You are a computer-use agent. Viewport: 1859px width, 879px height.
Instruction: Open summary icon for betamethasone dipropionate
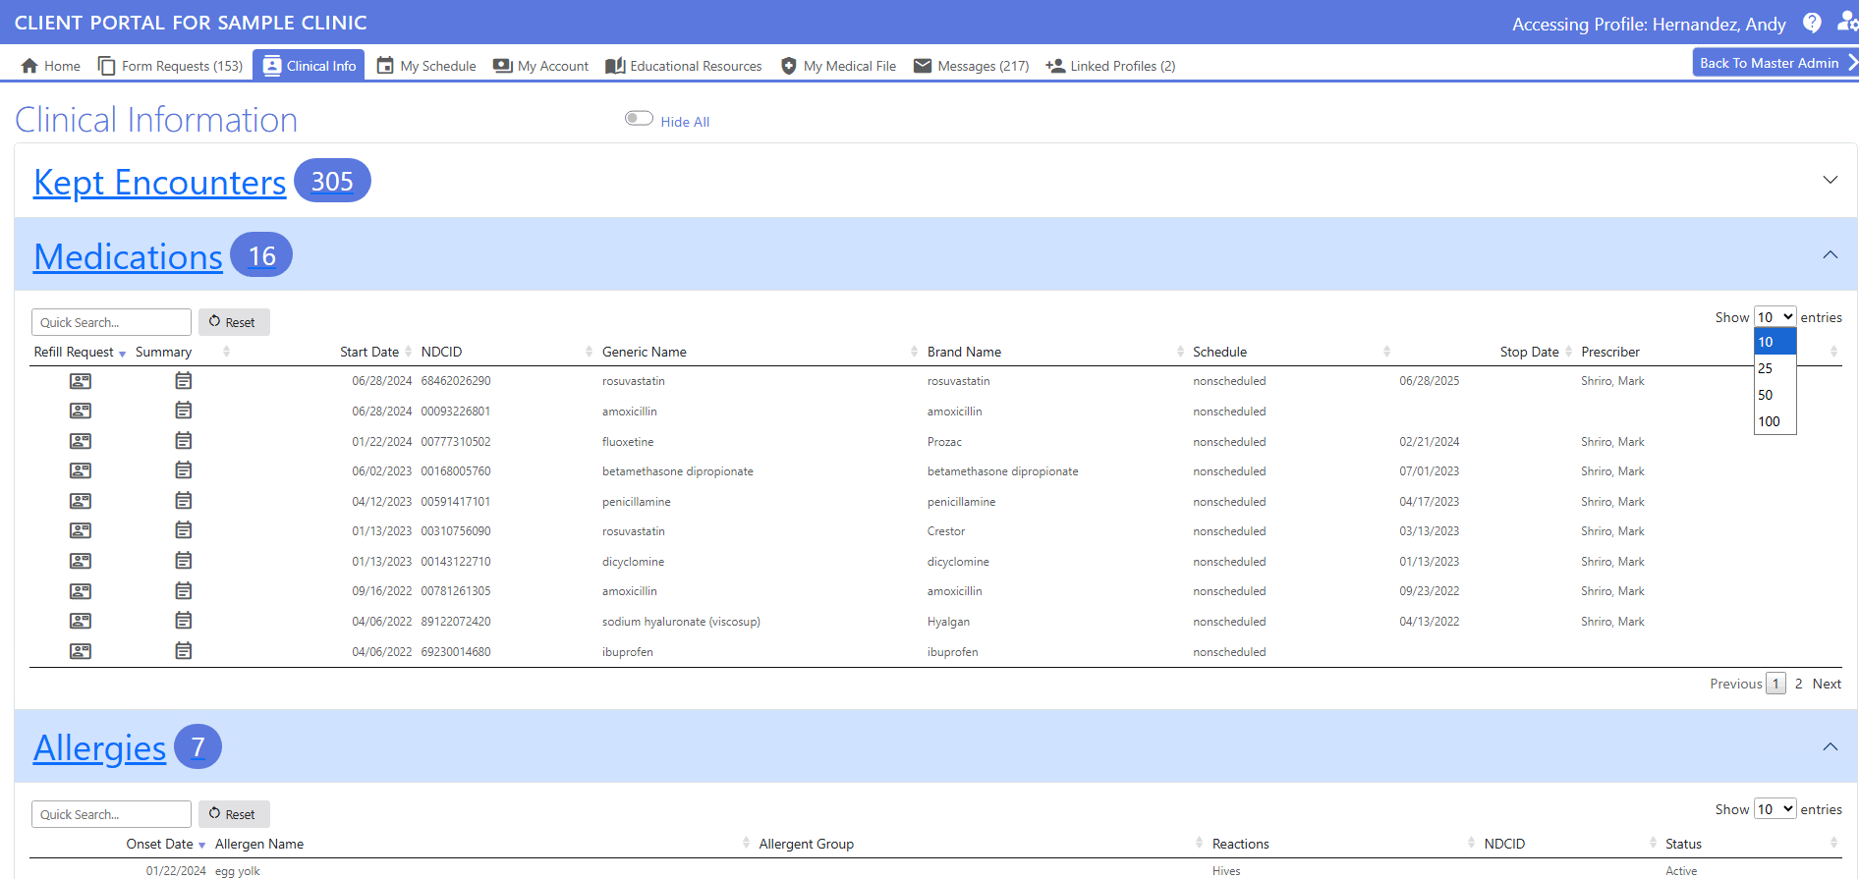(x=184, y=470)
